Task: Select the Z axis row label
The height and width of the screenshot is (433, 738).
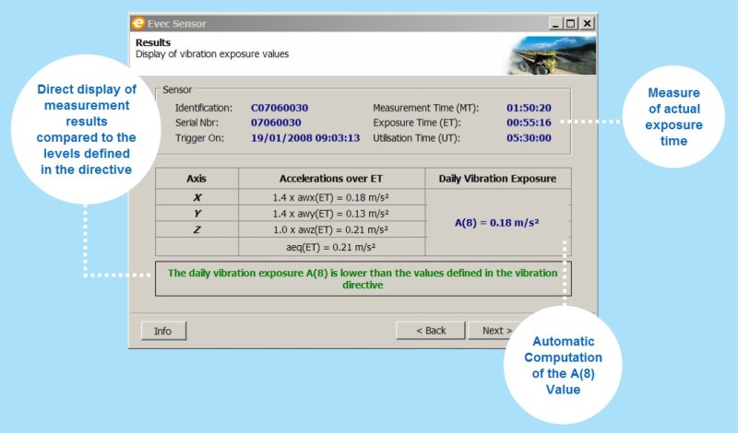Action: [196, 229]
